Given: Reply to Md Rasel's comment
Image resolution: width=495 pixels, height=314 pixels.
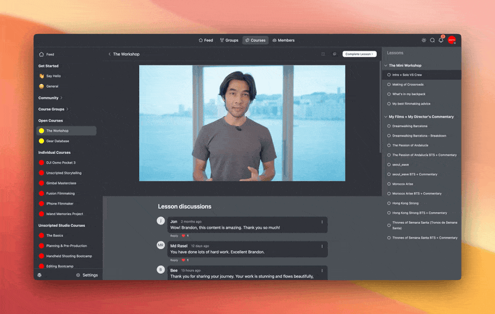Looking at the screenshot, I should pyautogui.click(x=174, y=260).
